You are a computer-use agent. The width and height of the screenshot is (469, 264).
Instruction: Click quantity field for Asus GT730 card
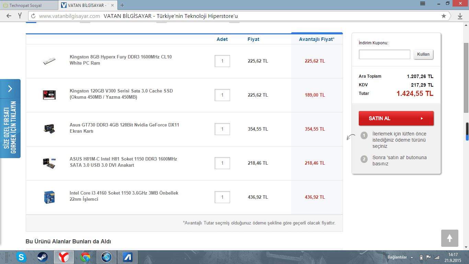222,129
